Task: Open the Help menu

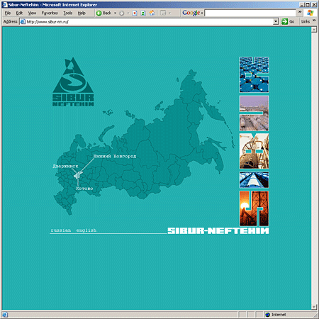Action: (82, 13)
